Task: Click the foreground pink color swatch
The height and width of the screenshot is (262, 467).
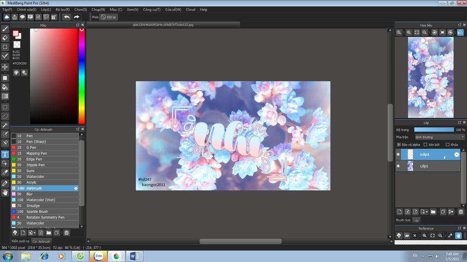Action: 16,34
